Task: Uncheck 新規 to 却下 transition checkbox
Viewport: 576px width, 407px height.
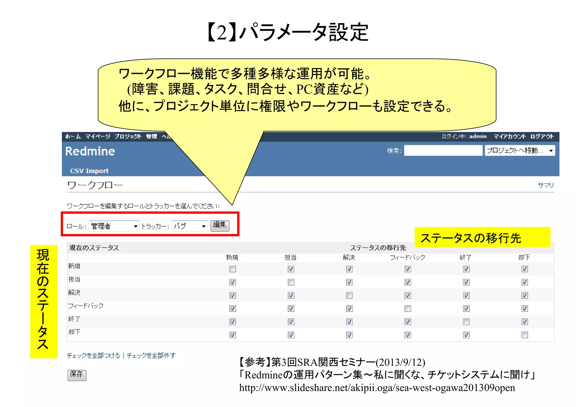Action: 525,269
